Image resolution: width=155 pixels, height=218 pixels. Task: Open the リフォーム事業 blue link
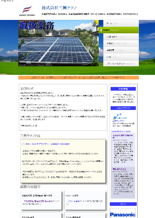[x=74, y=201]
